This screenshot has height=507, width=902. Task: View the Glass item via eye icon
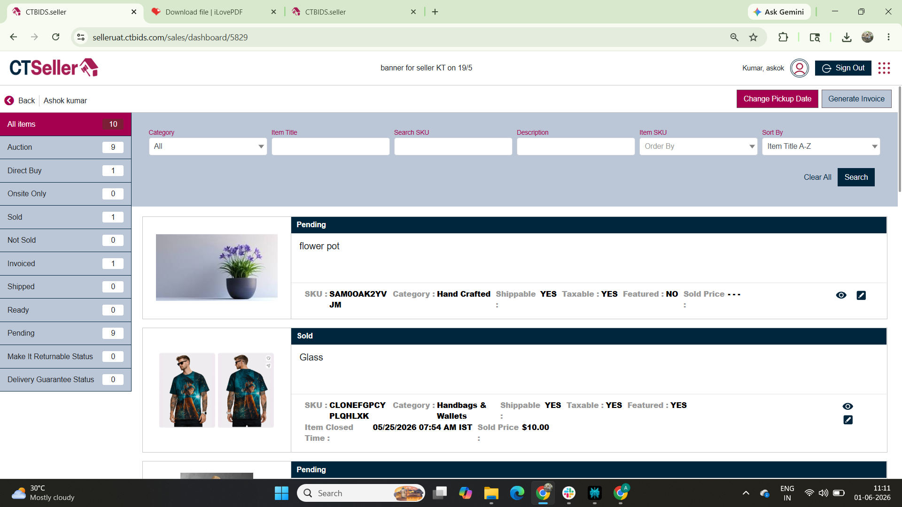click(x=848, y=407)
